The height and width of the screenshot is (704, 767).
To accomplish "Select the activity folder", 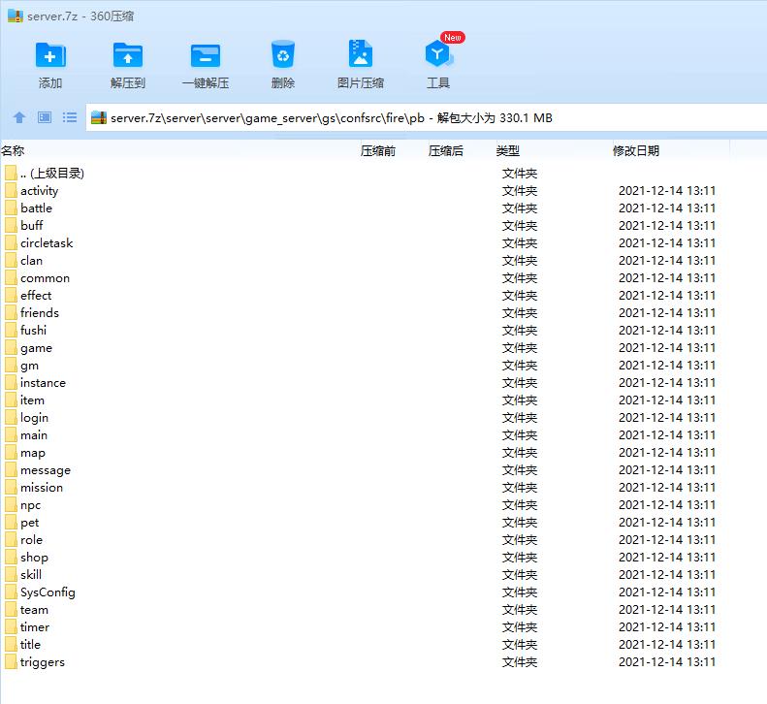I will [39, 190].
